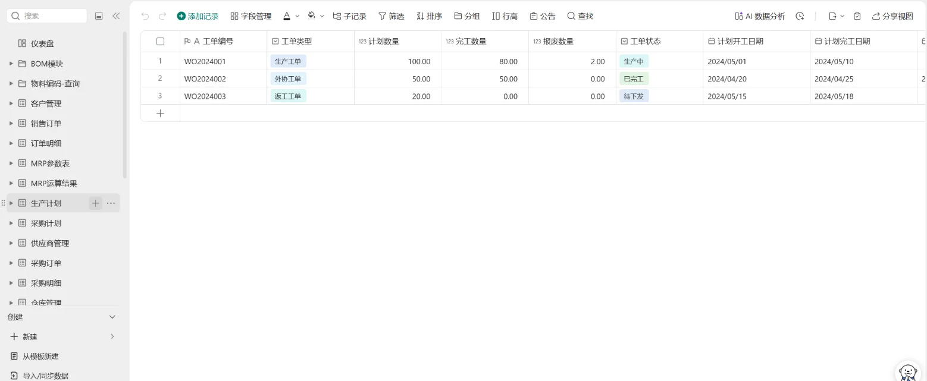Click the 工单类型 column header
927x381 pixels.
pyautogui.click(x=311, y=41)
